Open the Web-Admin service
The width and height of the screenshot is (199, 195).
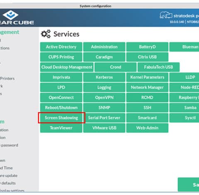click(147, 128)
